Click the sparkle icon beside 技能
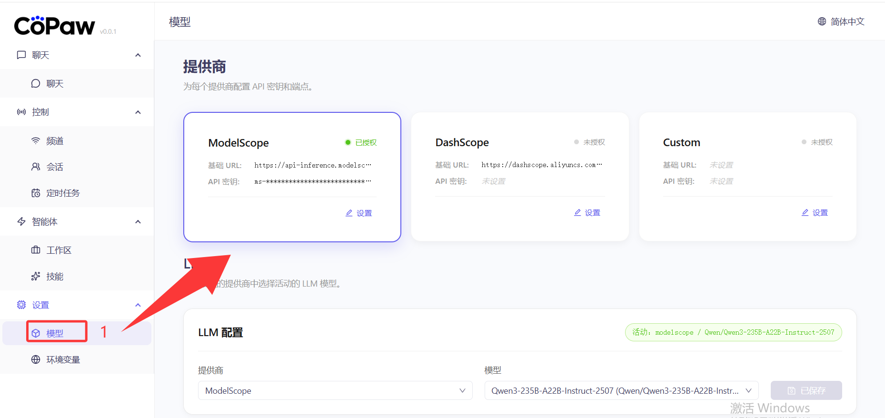 [36, 276]
